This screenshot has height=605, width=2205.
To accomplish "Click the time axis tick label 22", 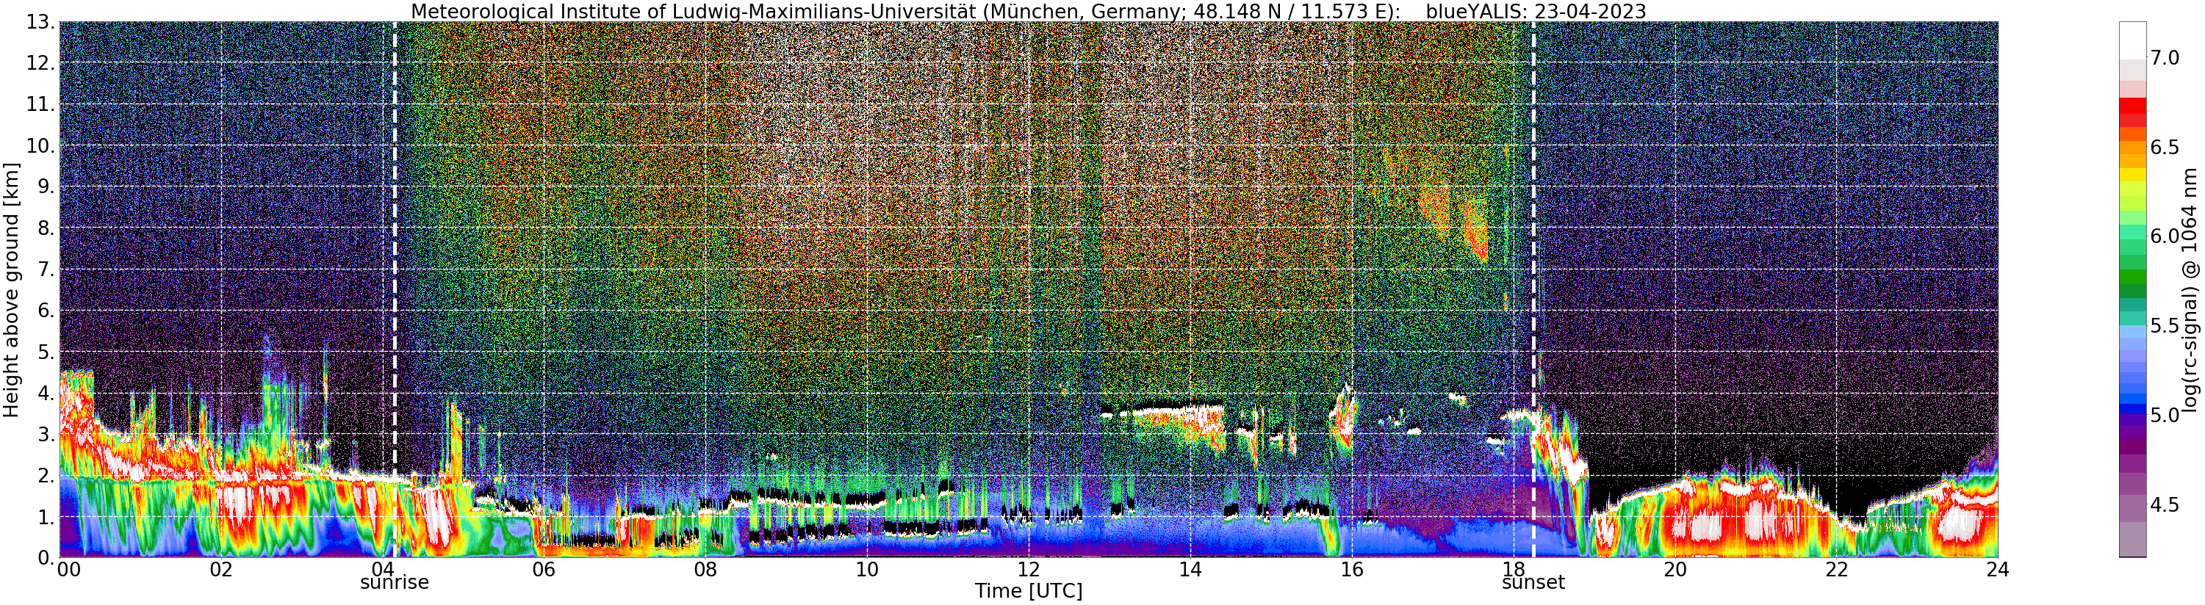I will point(1837,570).
